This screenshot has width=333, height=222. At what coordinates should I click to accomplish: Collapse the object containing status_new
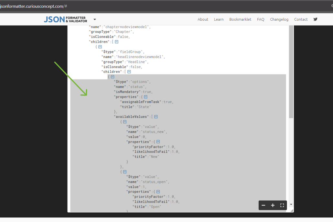(x=125, y=122)
